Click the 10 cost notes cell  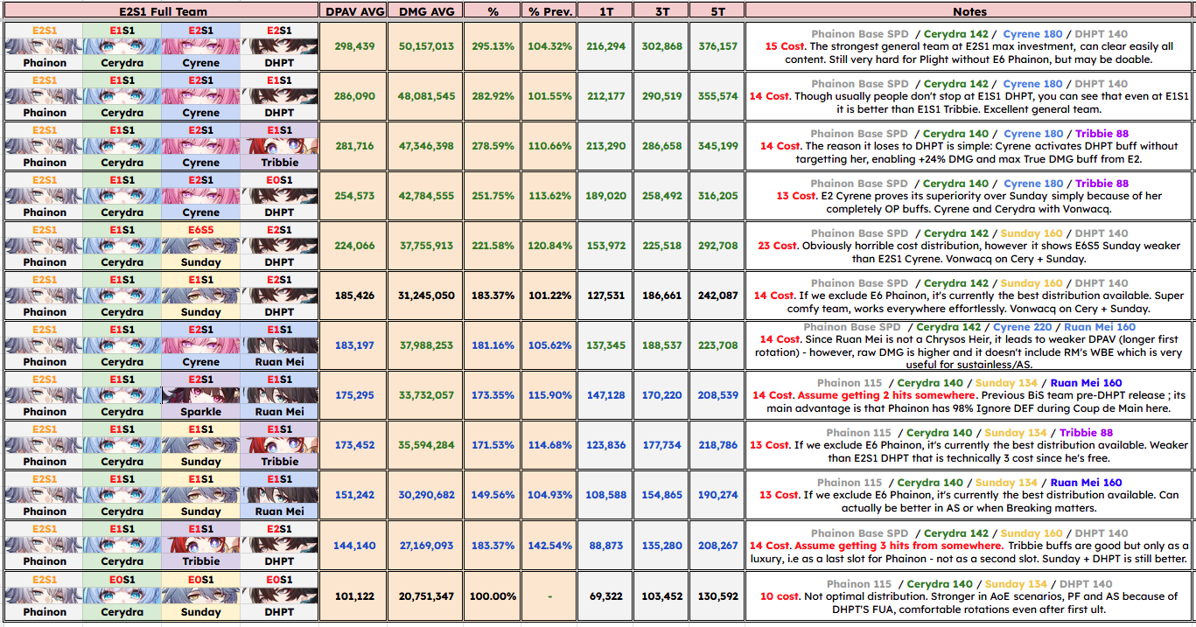point(969,595)
